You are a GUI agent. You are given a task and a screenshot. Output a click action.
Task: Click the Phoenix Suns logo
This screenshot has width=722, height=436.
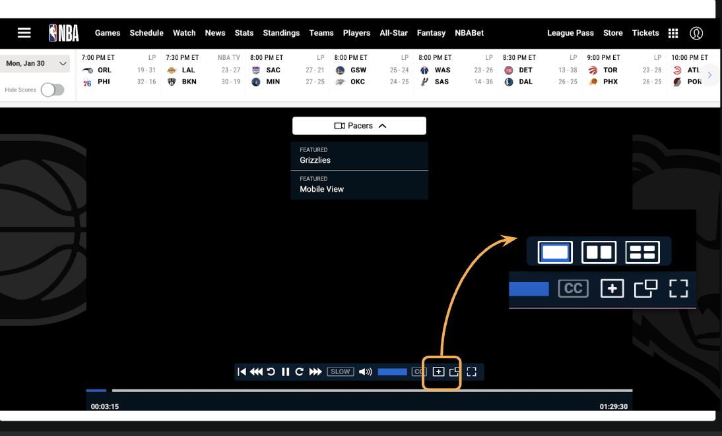593,82
